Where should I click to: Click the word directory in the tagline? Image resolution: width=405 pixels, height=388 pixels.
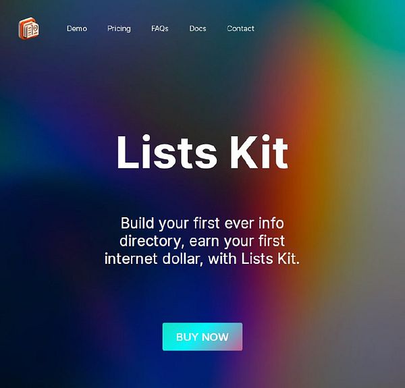[151, 241]
